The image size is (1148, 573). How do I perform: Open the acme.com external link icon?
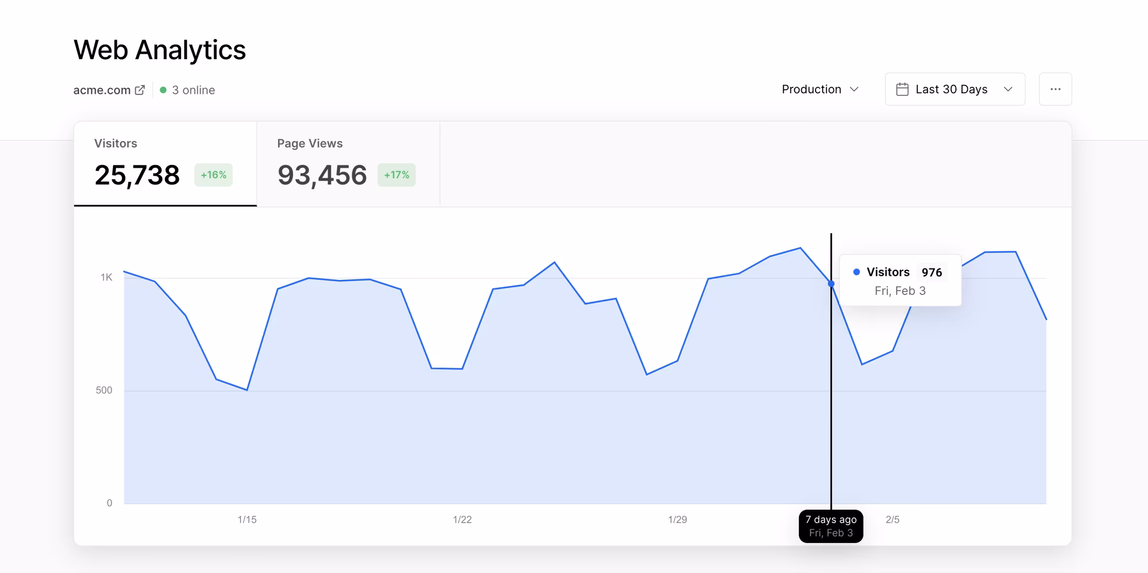[140, 90]
